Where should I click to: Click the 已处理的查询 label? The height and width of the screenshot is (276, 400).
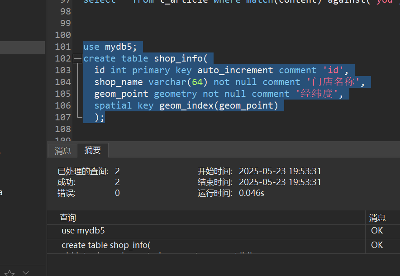(83, 171)
